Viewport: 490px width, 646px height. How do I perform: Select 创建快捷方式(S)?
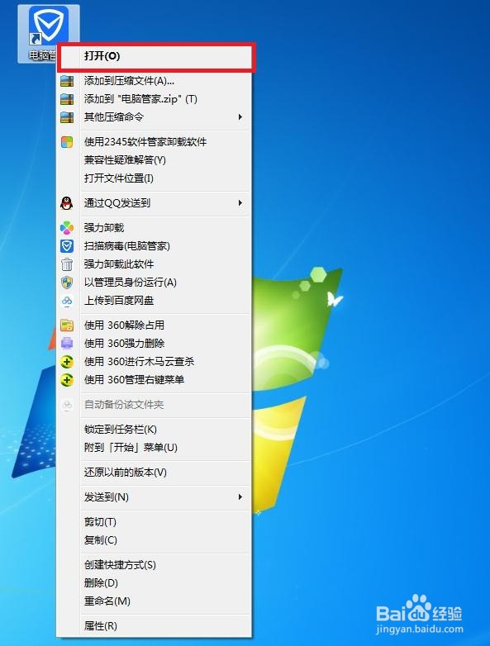pos(155,565)
